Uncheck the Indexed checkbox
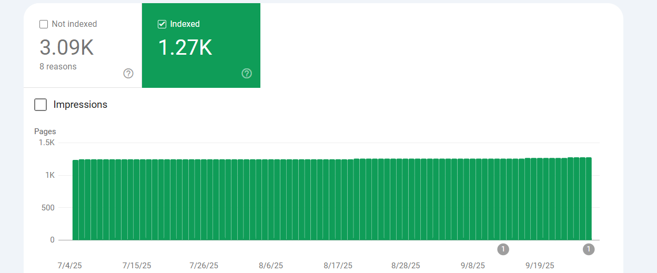This screenshot has width=657, height=273. tap(162, 24)
